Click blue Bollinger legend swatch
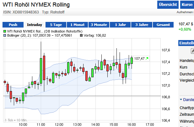 (x=5, y=36)
